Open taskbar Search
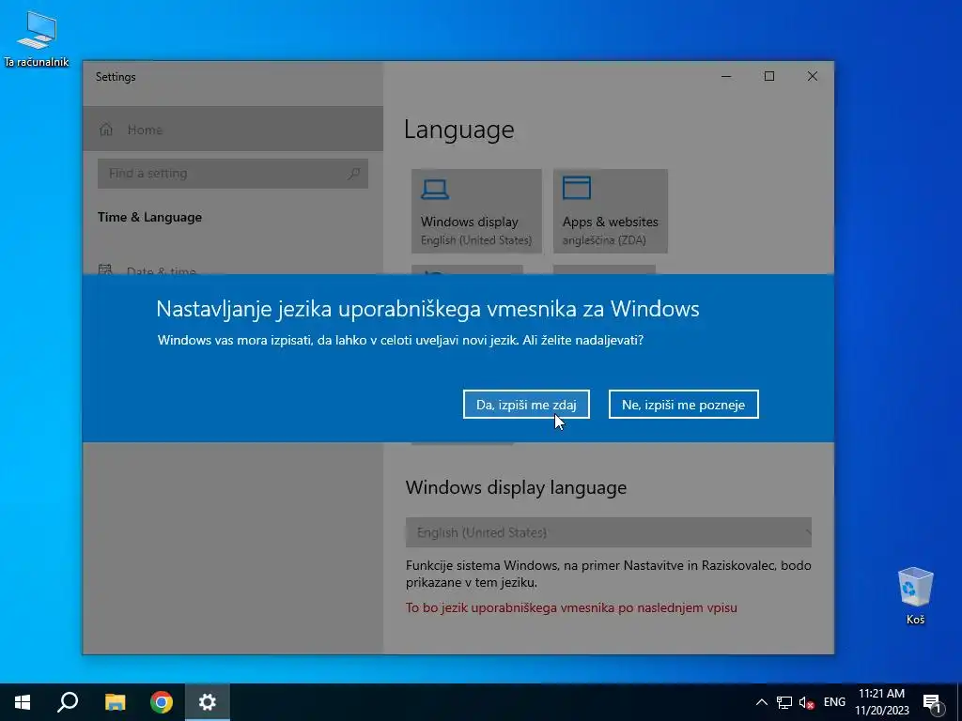This screenshot has width=962, height=721. (68, 702)
